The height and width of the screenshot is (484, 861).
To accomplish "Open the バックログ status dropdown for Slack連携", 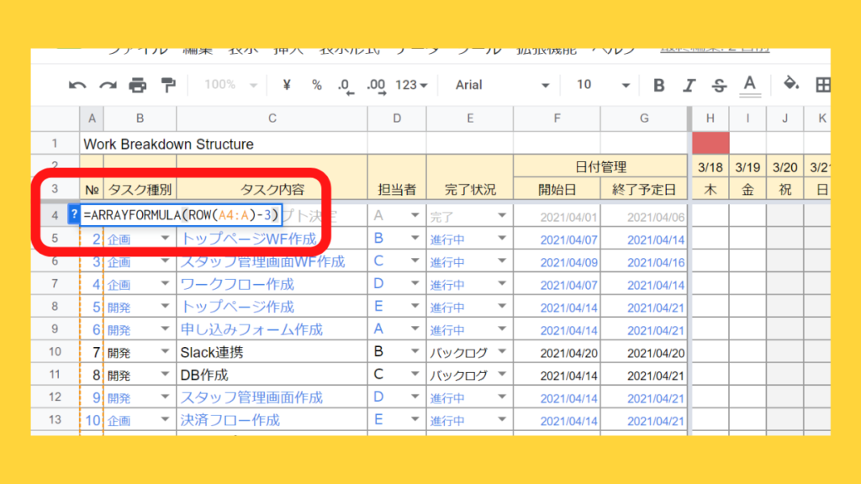I will click(502, 352).
